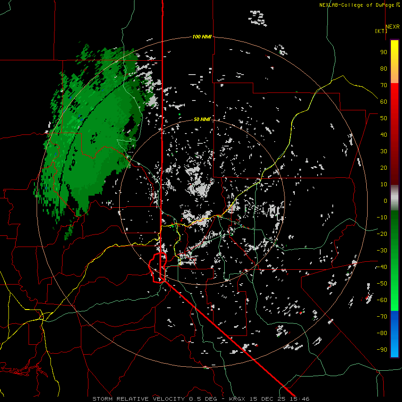Screen dimensions: 402x402
Task: Click the "30" scale value
Action: 384,151
